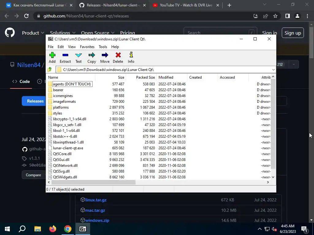
Task: Open the 7-Zip View menu
Action: pyautogui.click(x=72, y=47)
